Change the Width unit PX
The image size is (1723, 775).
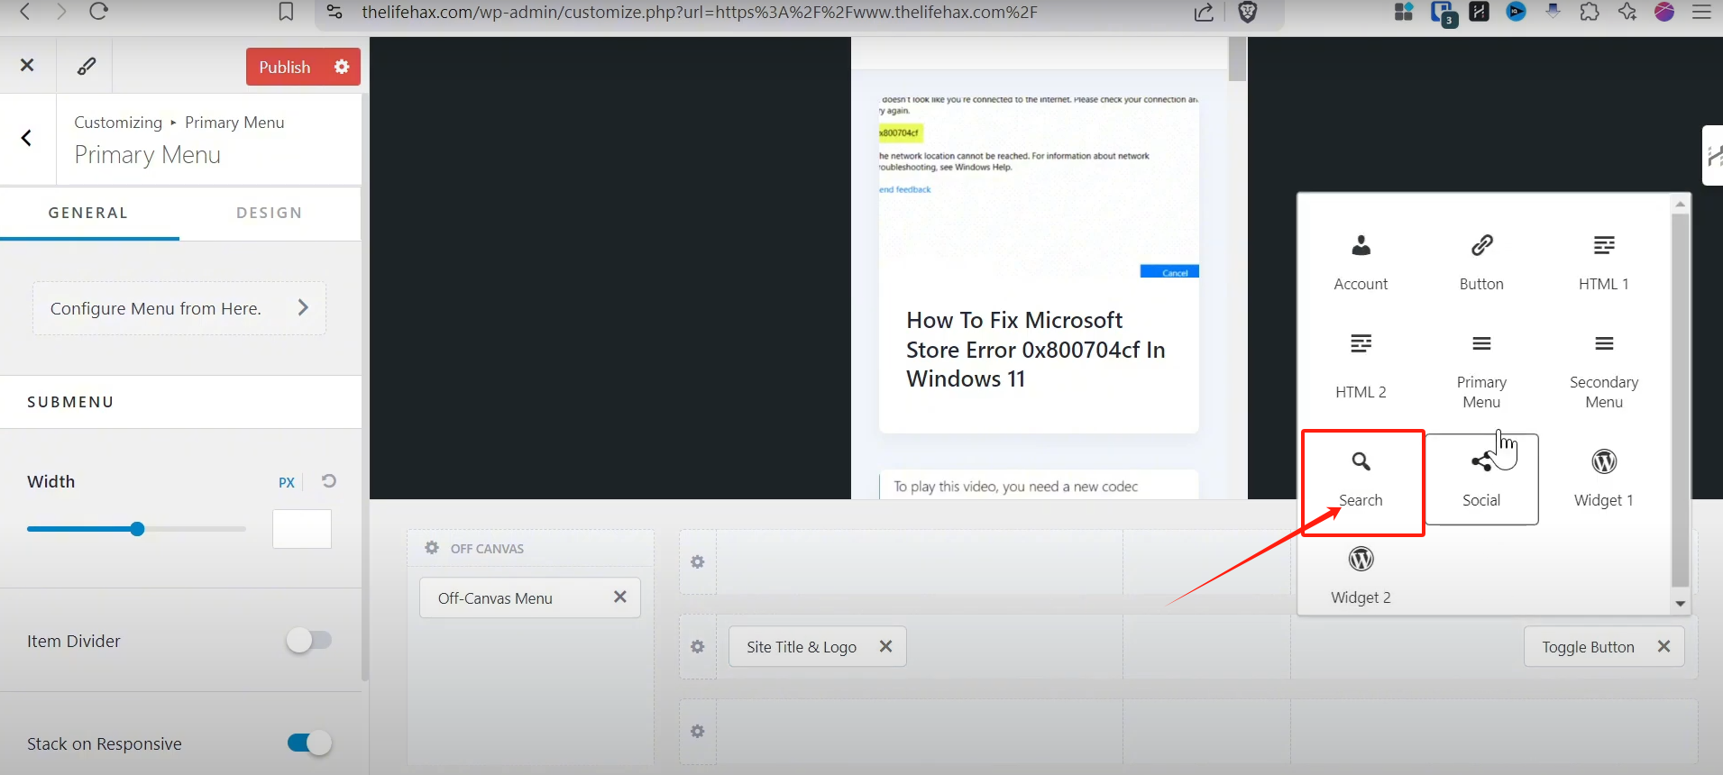(287, 482)
